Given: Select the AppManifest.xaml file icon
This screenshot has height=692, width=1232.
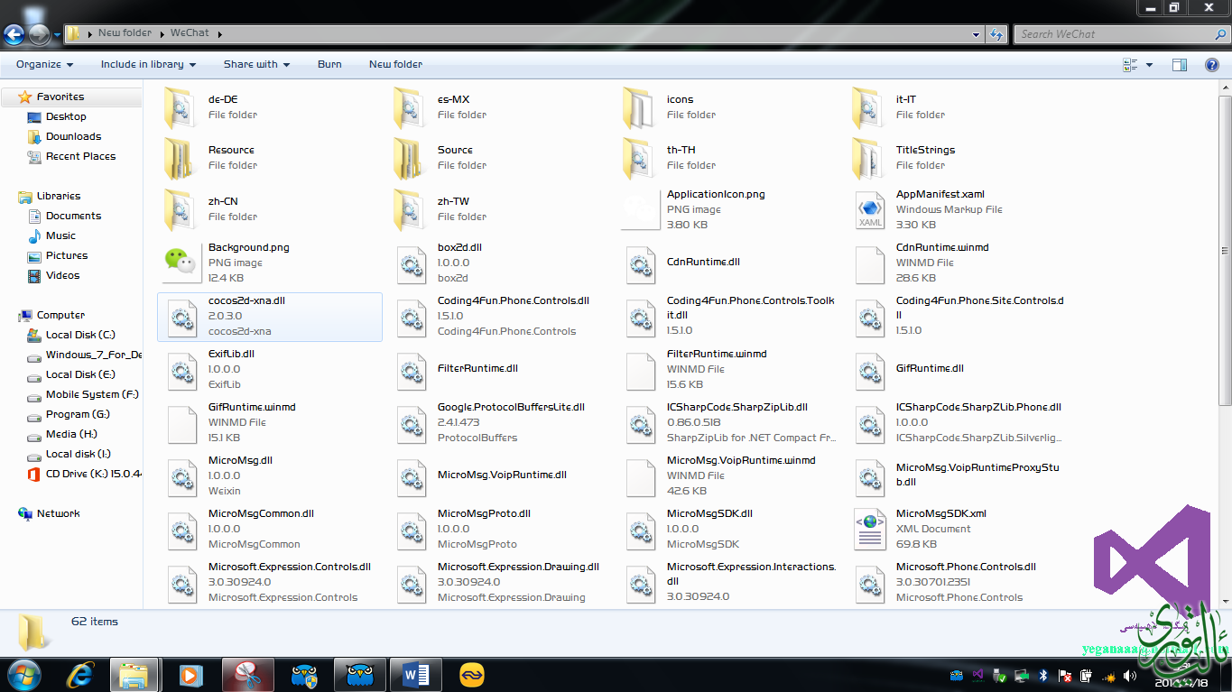Looking at the screenshot, I should coord(869,209).
